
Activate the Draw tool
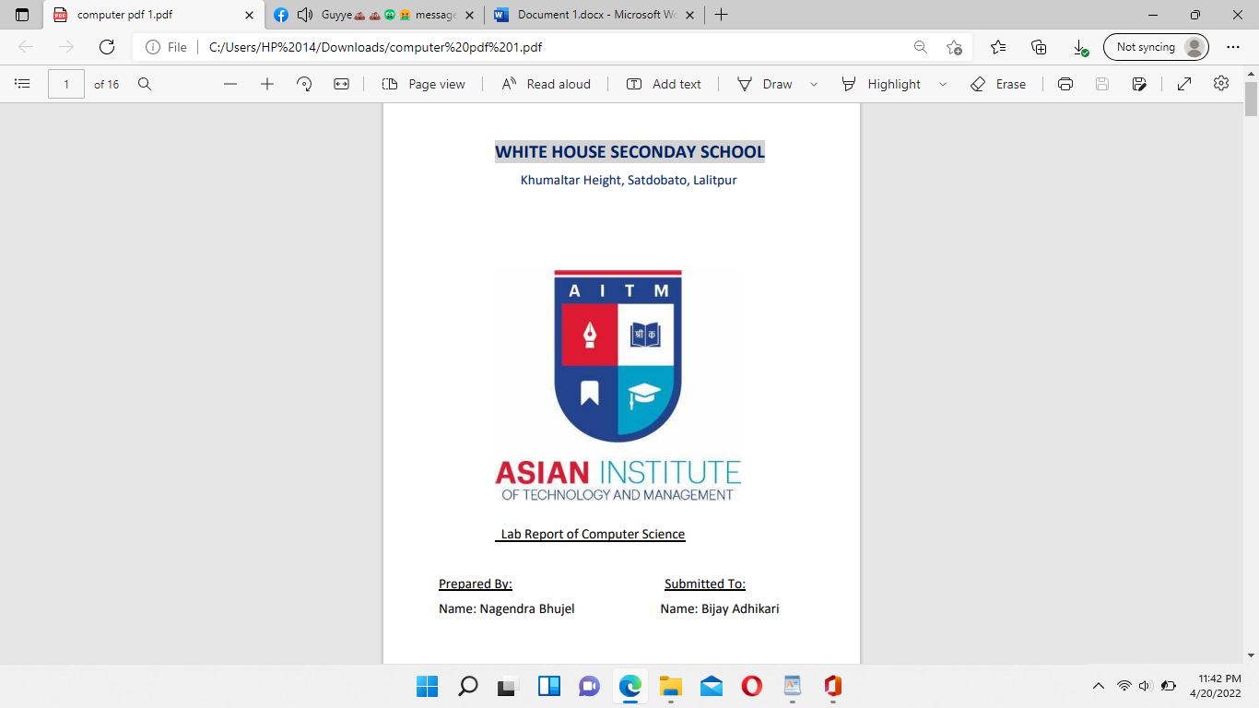click(x=765, y=84)
